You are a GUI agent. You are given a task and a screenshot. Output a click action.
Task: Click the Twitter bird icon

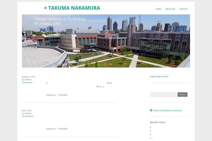click(x=151, y=110)
